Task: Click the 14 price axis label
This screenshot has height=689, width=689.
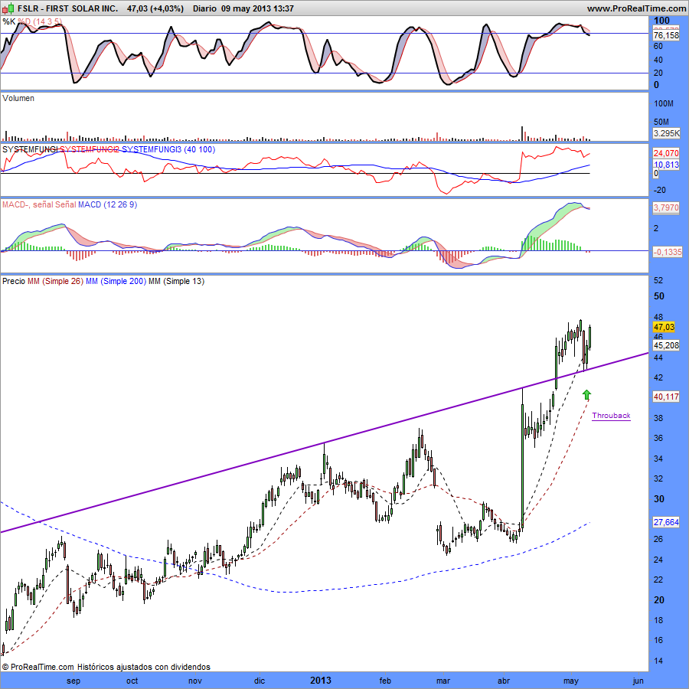Action: [x=658, y=661]
